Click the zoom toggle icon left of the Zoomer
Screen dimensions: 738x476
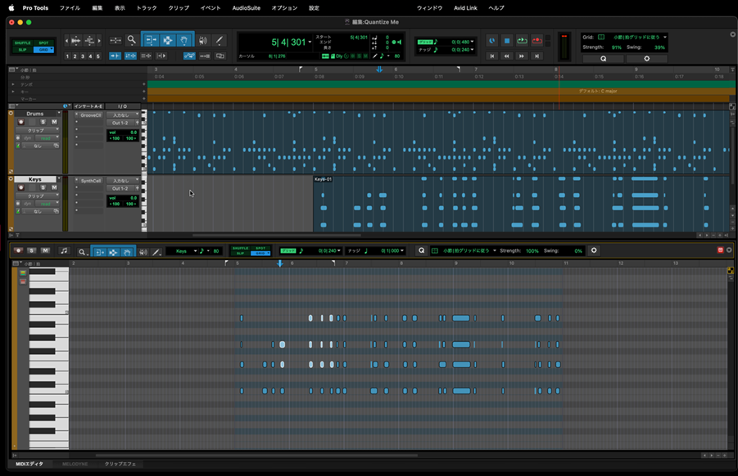click(115, 40)
